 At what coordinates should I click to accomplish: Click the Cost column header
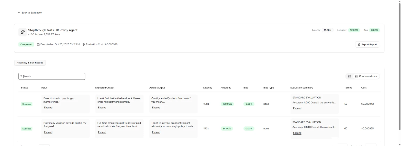point(364,88)
